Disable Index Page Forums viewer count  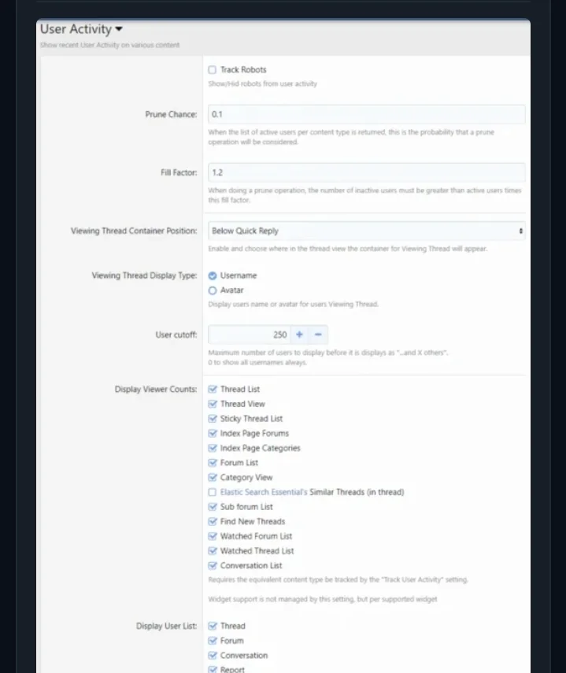[213, 434]
